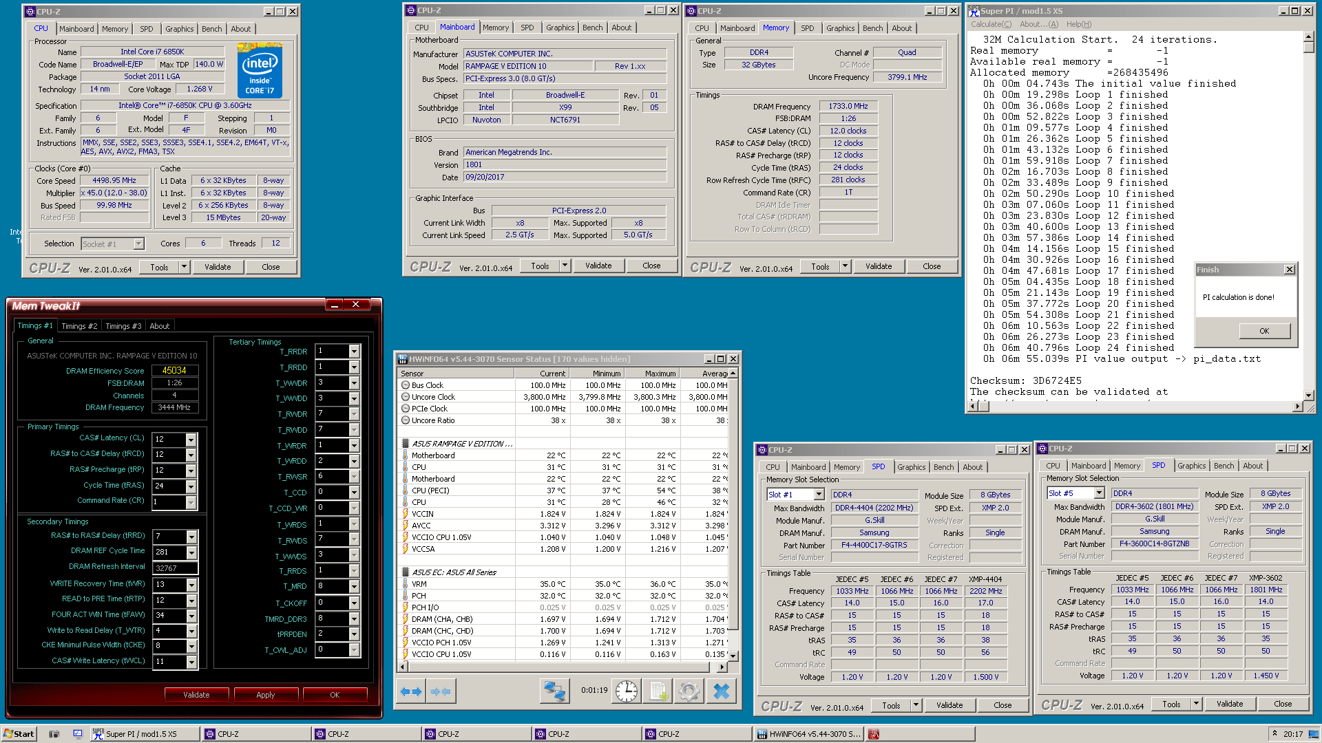
Task: Click HWiNFO sensor list horizontal scrollbar
Action: click(x=562, y=667)
